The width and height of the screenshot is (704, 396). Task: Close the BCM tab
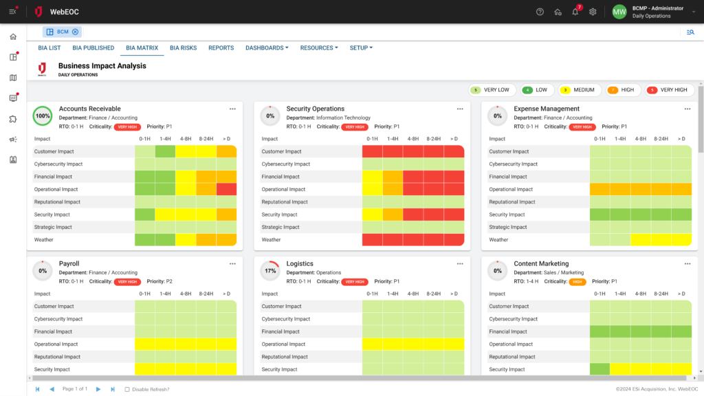[x=76, y=32]
